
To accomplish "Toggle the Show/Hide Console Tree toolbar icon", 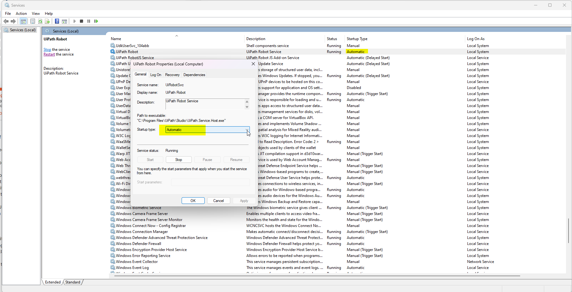I will tap(23, 21).
